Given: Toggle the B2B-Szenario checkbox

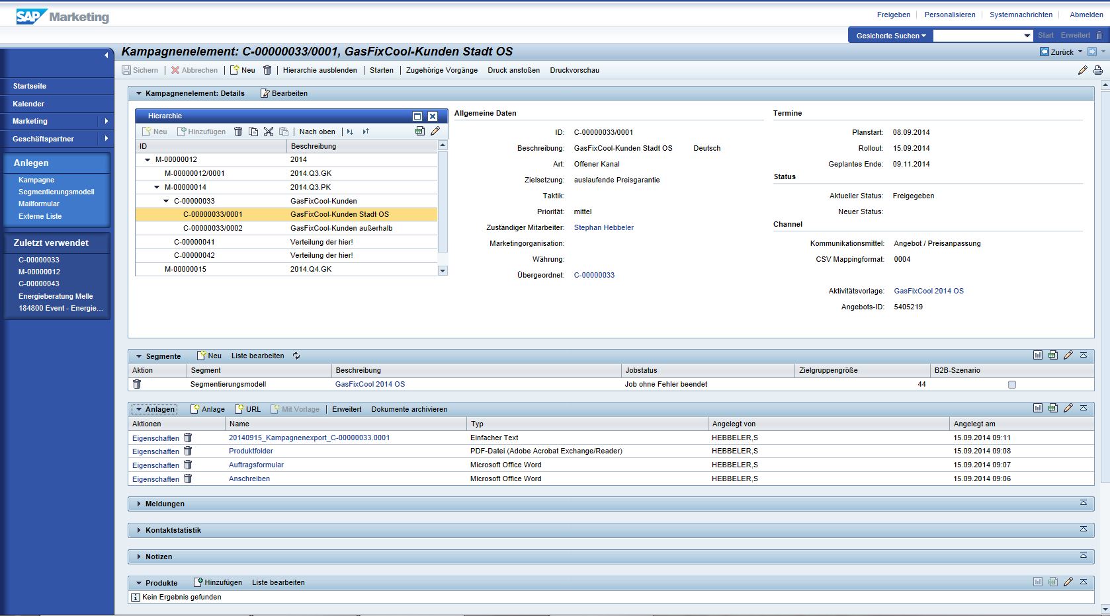Looking at the screenshot, I should point(1011,385).
